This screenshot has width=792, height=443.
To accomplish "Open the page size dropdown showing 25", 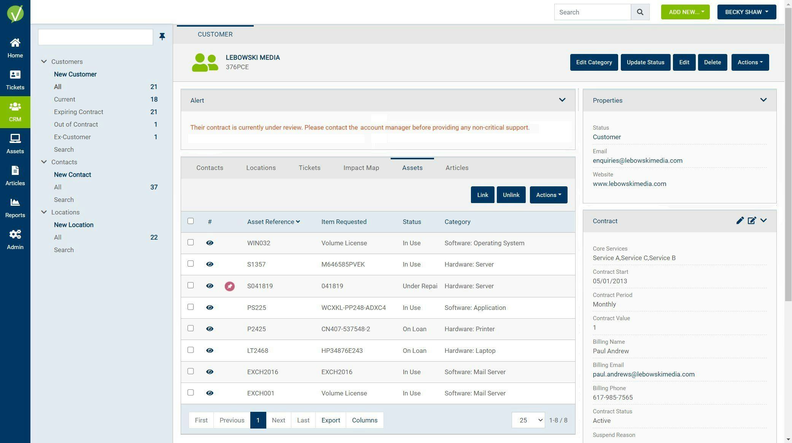I will 528,420.
